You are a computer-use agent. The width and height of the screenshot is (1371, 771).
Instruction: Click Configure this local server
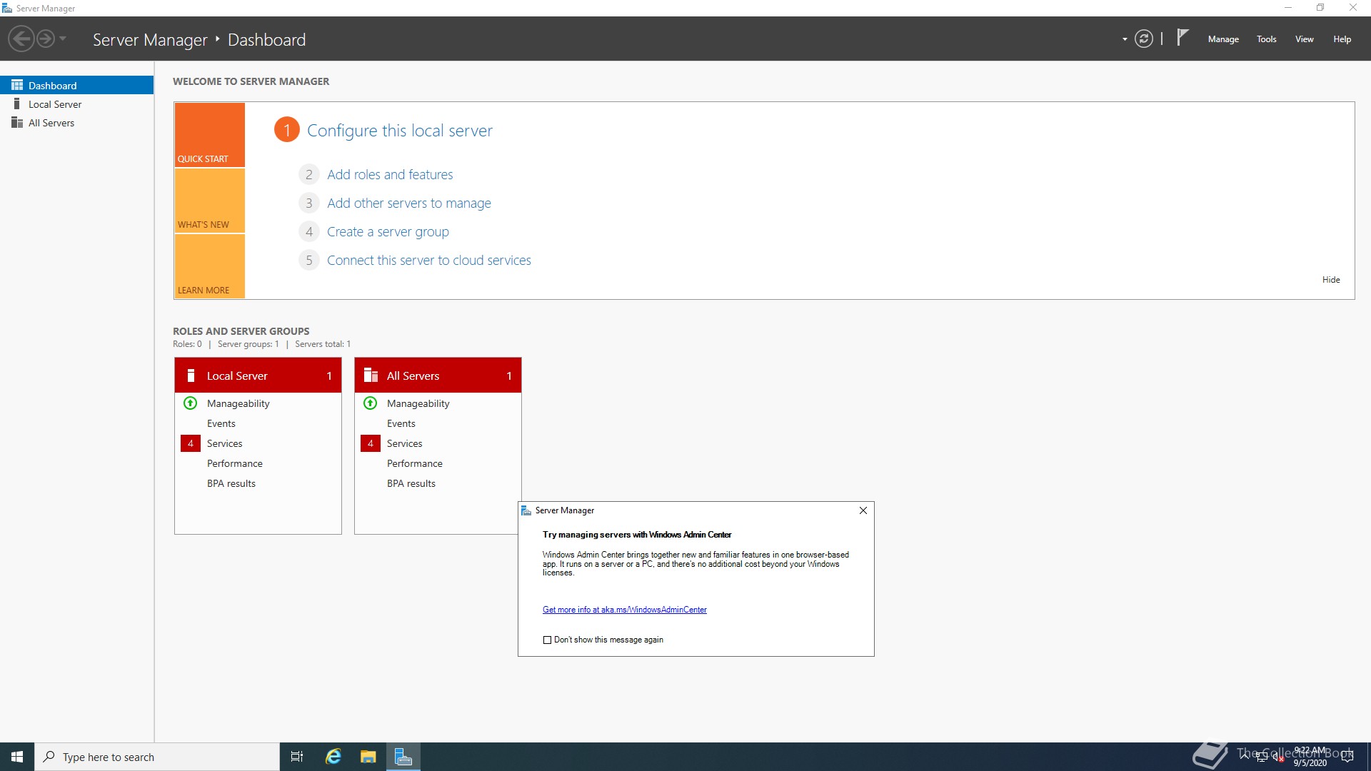click(400, 131)
